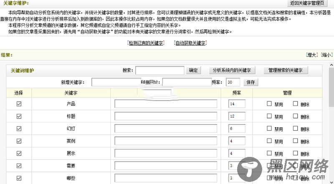Click 选择 column header

coord(19,93)
